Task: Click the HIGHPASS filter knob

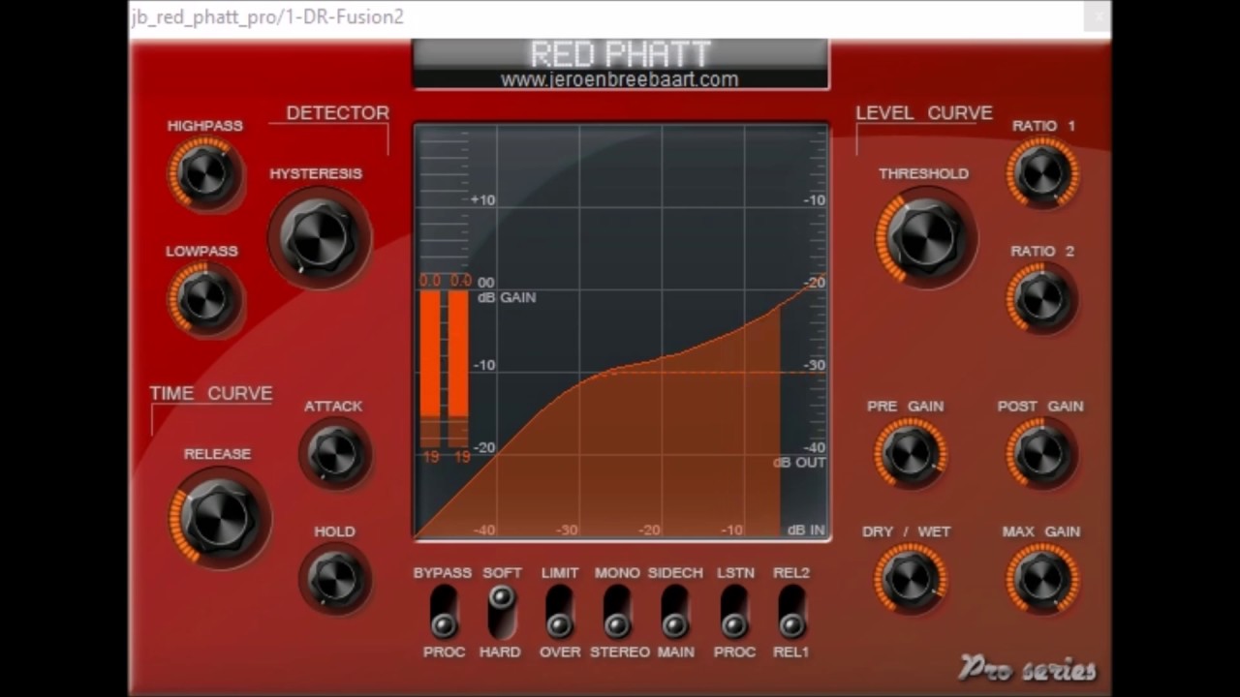Action: [x=204, y=173]
